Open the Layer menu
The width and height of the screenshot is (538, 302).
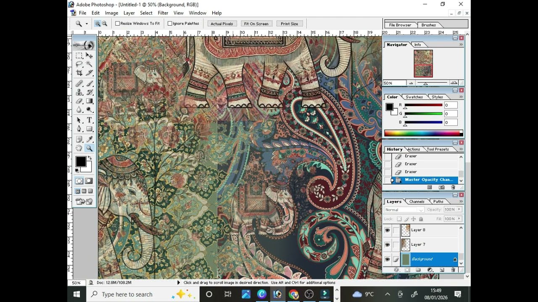click(x=129, y=13)
